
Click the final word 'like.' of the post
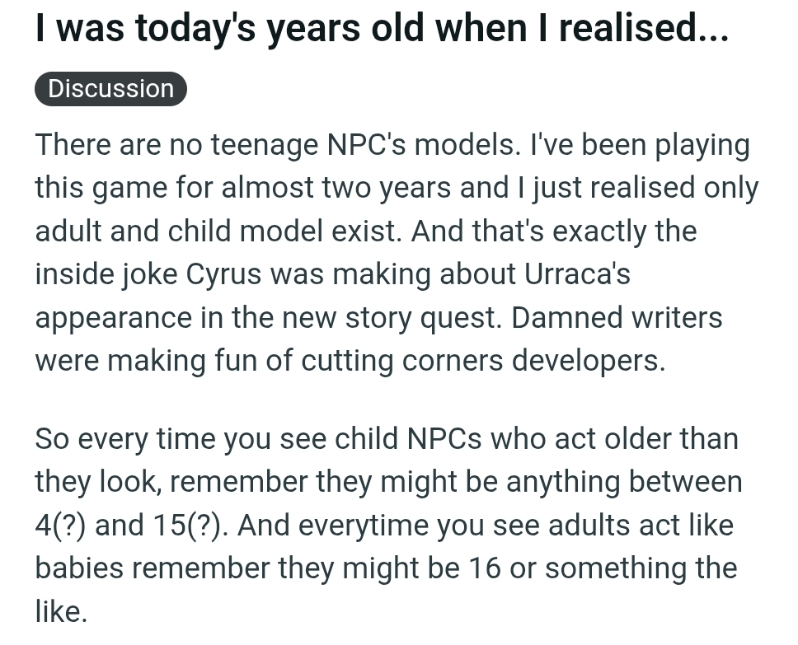[61, 611]
